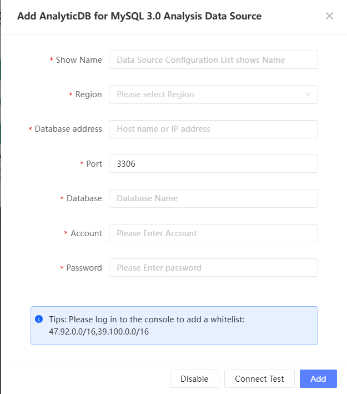Click the Port field containing 3306

pos(213,164)
